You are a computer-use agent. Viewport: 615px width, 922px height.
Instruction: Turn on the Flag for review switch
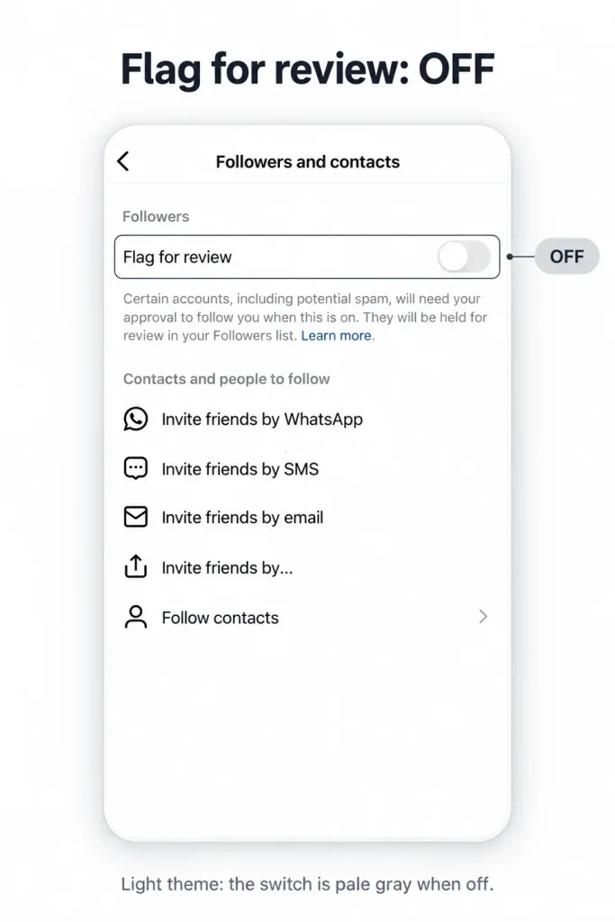[x=464, y=257]
